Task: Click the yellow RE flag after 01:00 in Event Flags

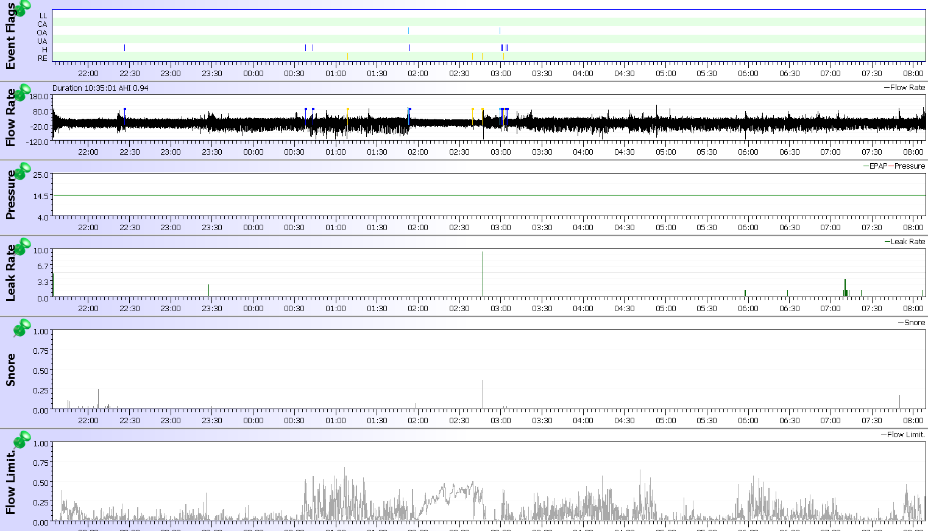Action: [x=347, y=56]
